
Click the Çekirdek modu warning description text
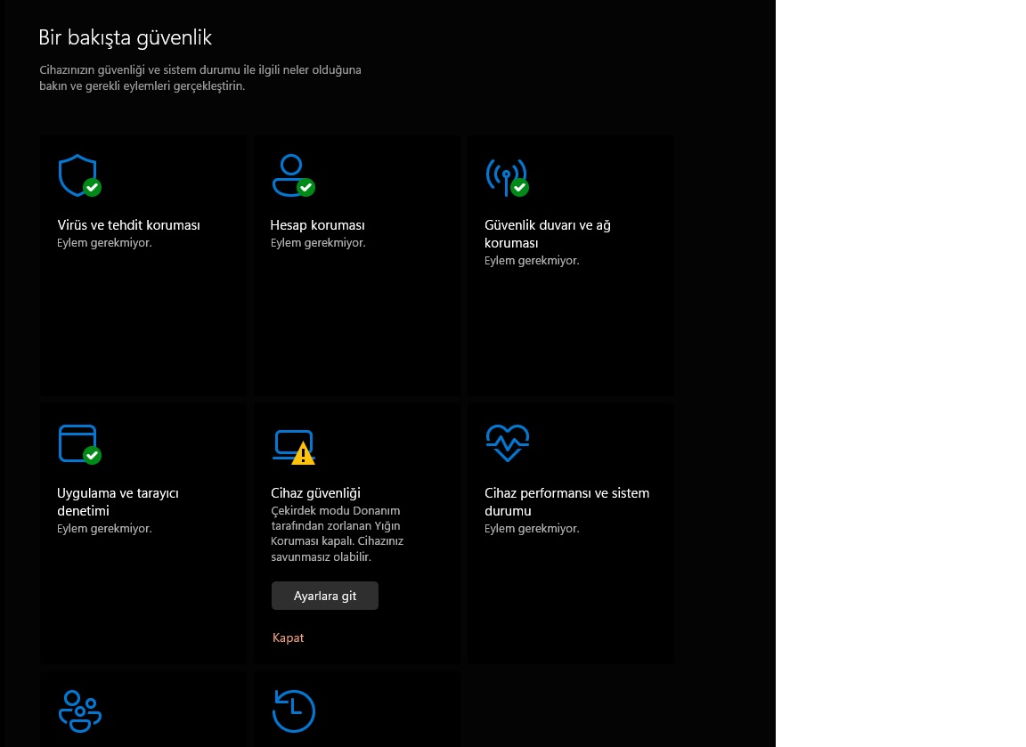coord(337,533)
